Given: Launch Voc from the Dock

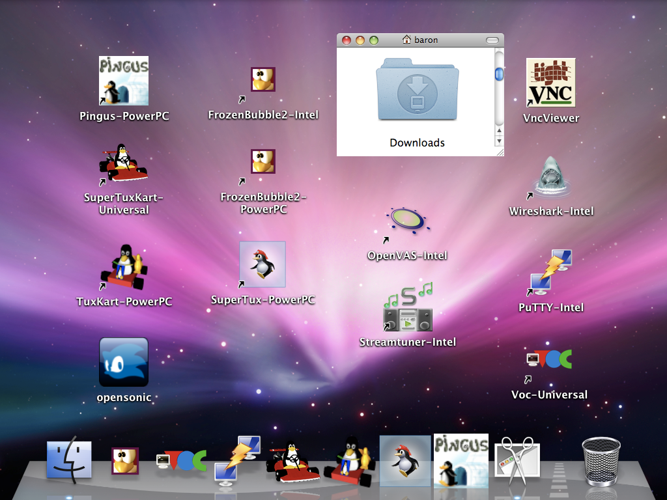Looking at the screenshot, I should click(182, 460).
